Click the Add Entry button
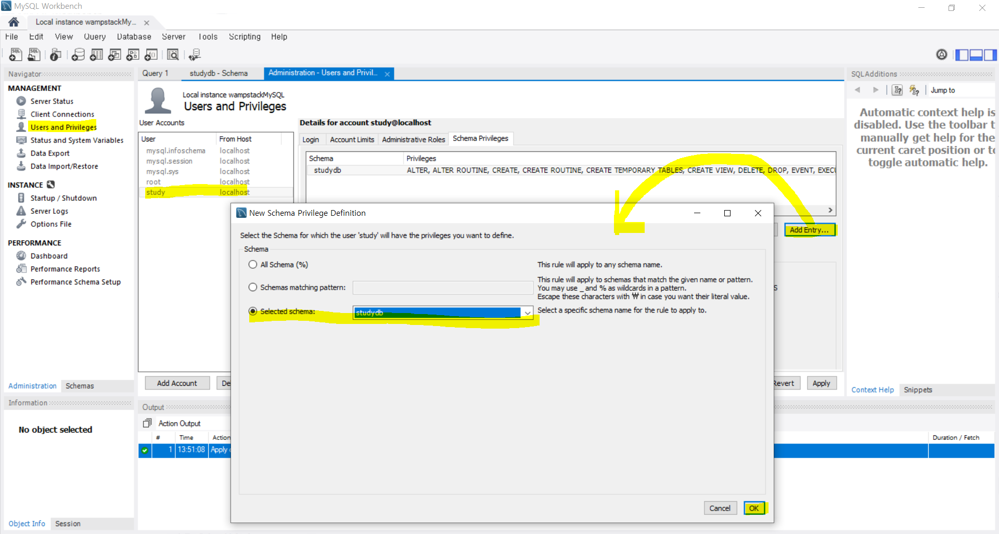The height and width of the screenshot is (534, 999). coord(809,230)
